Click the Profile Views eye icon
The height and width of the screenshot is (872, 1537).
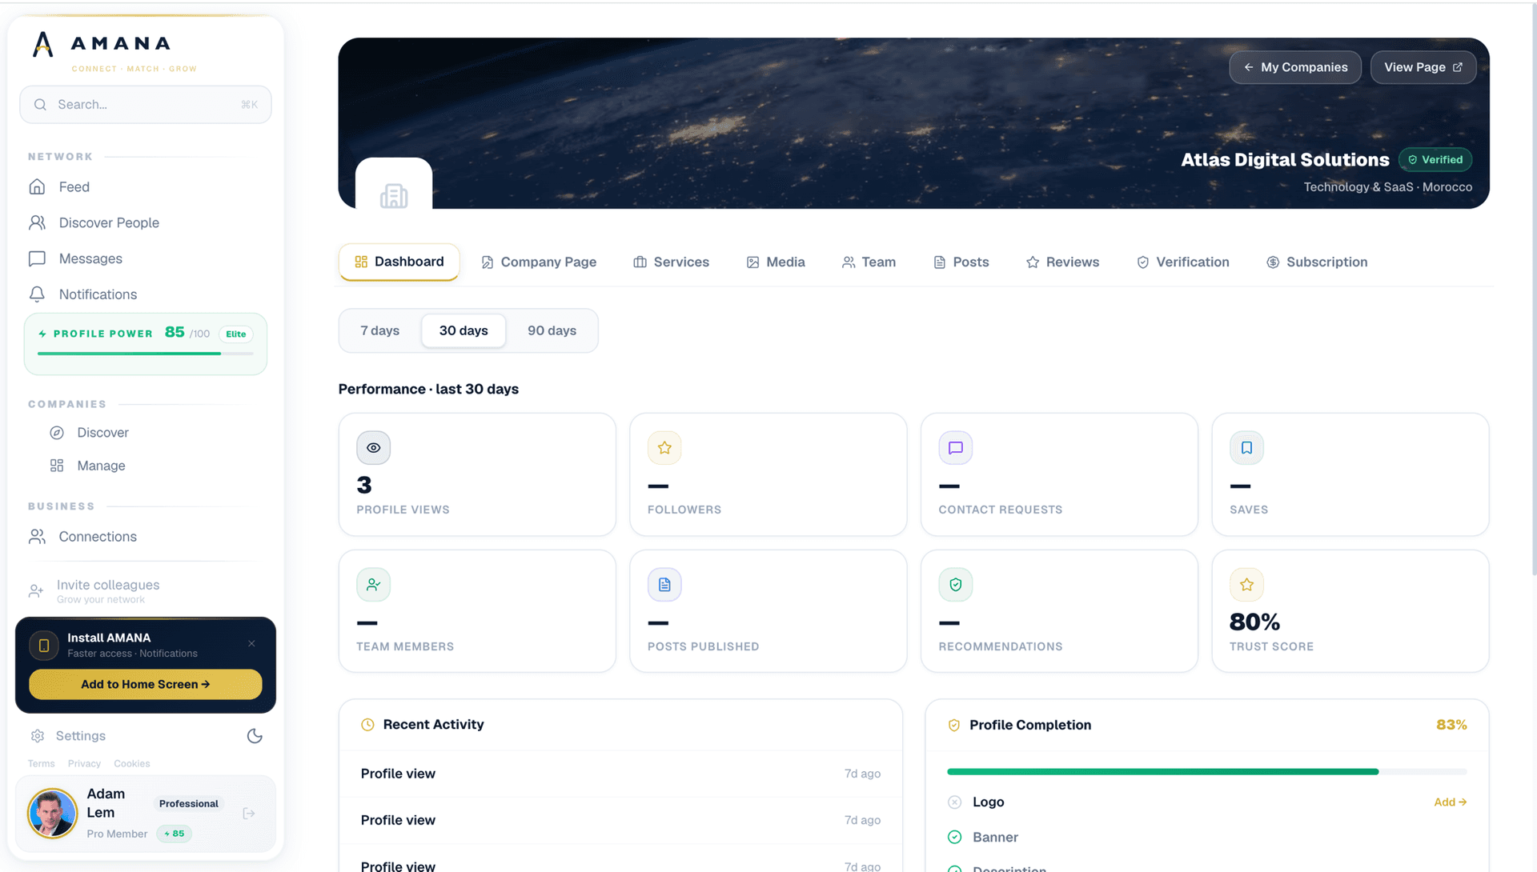pos(374,448)
